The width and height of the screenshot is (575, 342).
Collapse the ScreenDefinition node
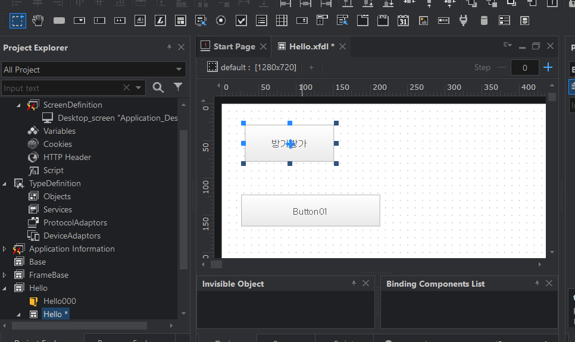[x=18, y=105]
